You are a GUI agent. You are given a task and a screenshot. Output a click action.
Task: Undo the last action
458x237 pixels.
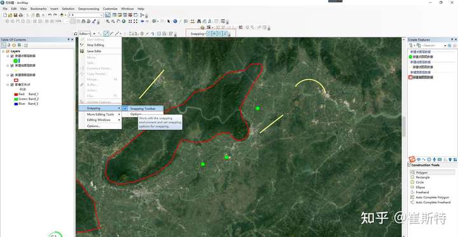[50, 15]
